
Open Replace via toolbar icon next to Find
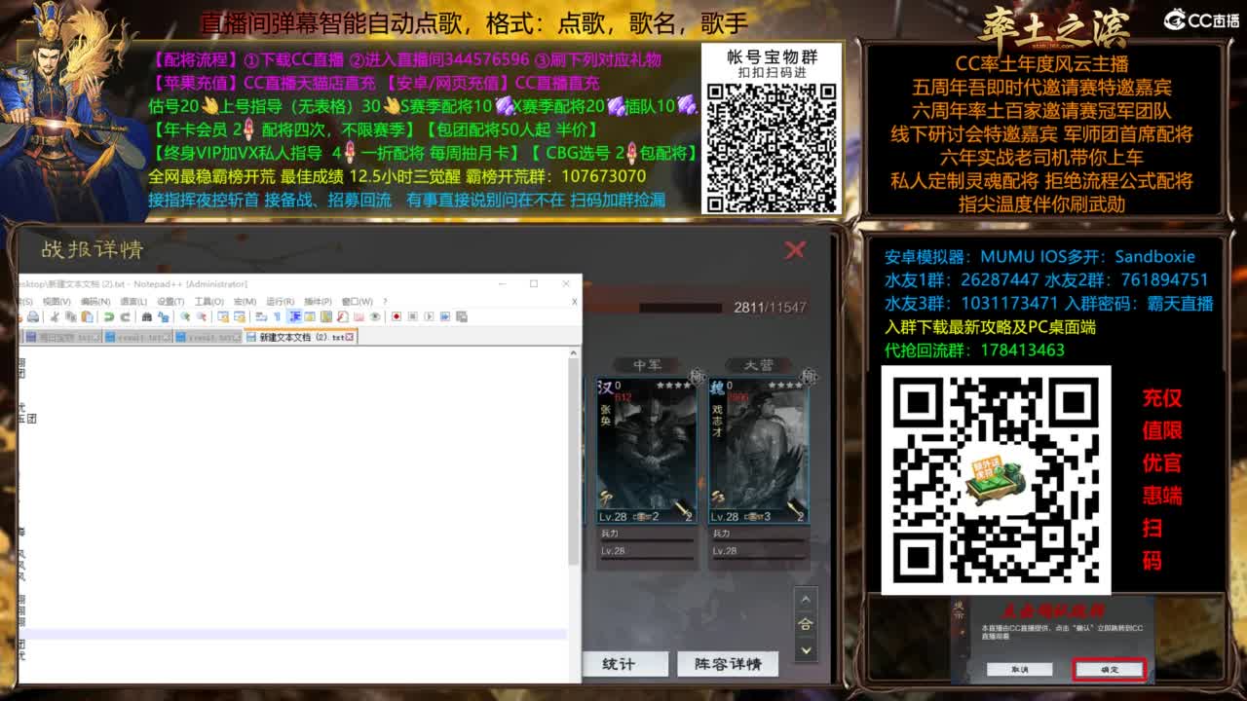[x=163, y=316]
